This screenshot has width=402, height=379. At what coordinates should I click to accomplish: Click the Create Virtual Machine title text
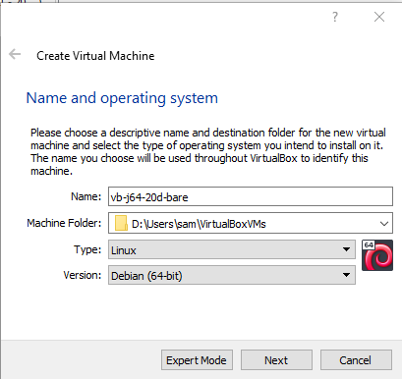click(95, 56)
